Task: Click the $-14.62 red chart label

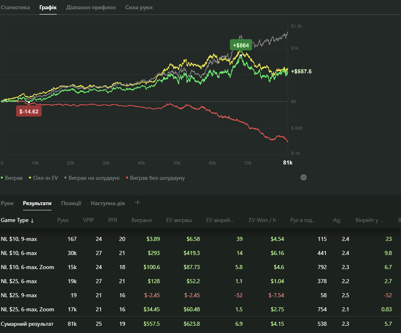Action: 29,111
